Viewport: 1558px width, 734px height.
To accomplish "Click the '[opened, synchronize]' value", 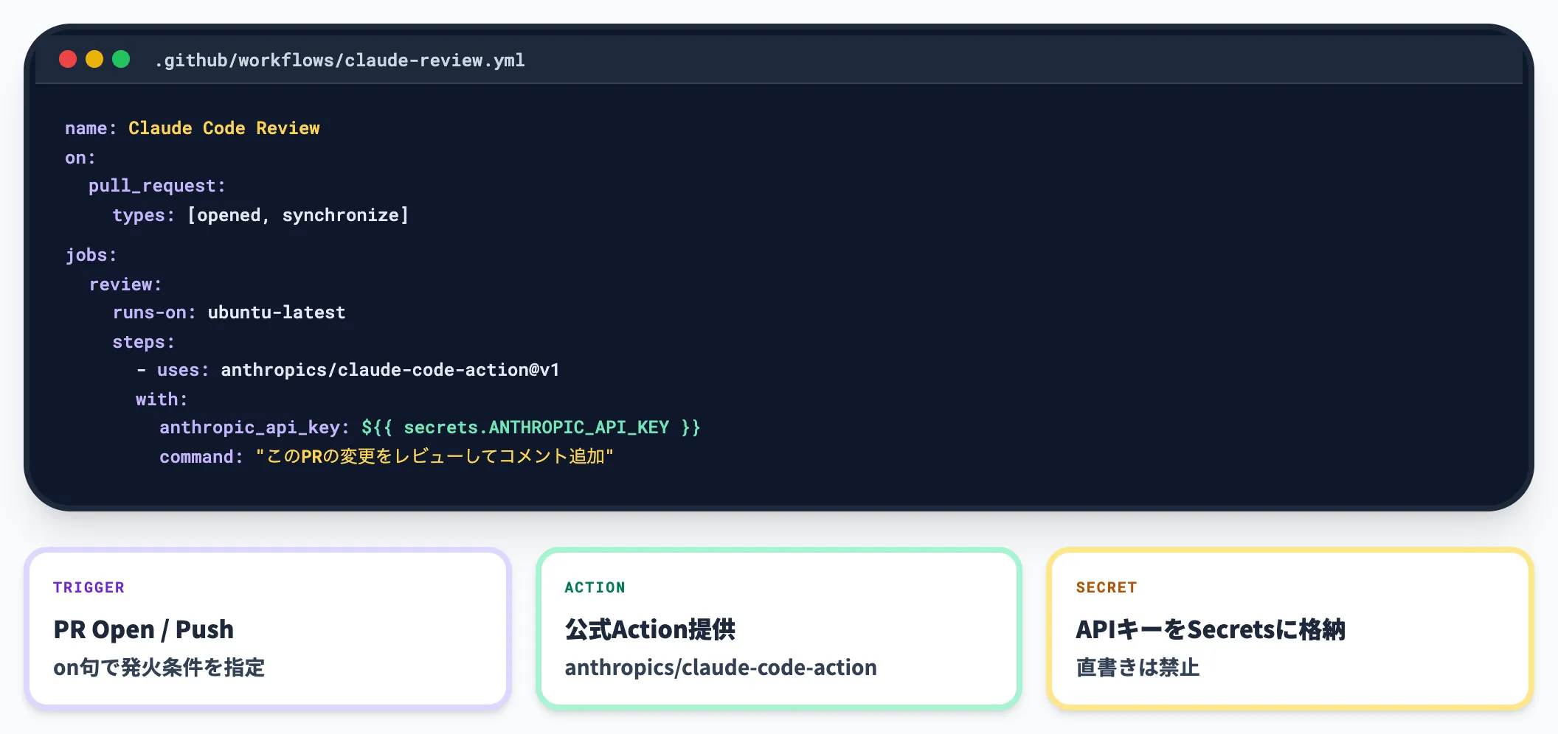I will pos(298,215).
